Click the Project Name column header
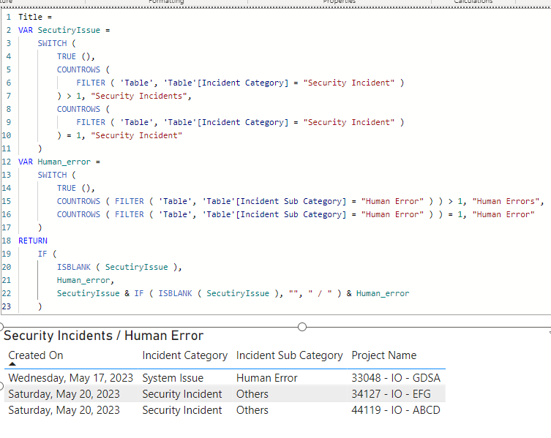 [x=383, y=355]
